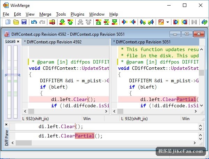
Task: Open the Window menu
Action: [x=97, y=14]
